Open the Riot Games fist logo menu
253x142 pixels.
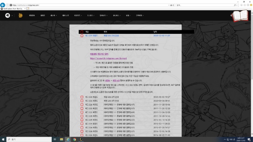pos(8,15)
